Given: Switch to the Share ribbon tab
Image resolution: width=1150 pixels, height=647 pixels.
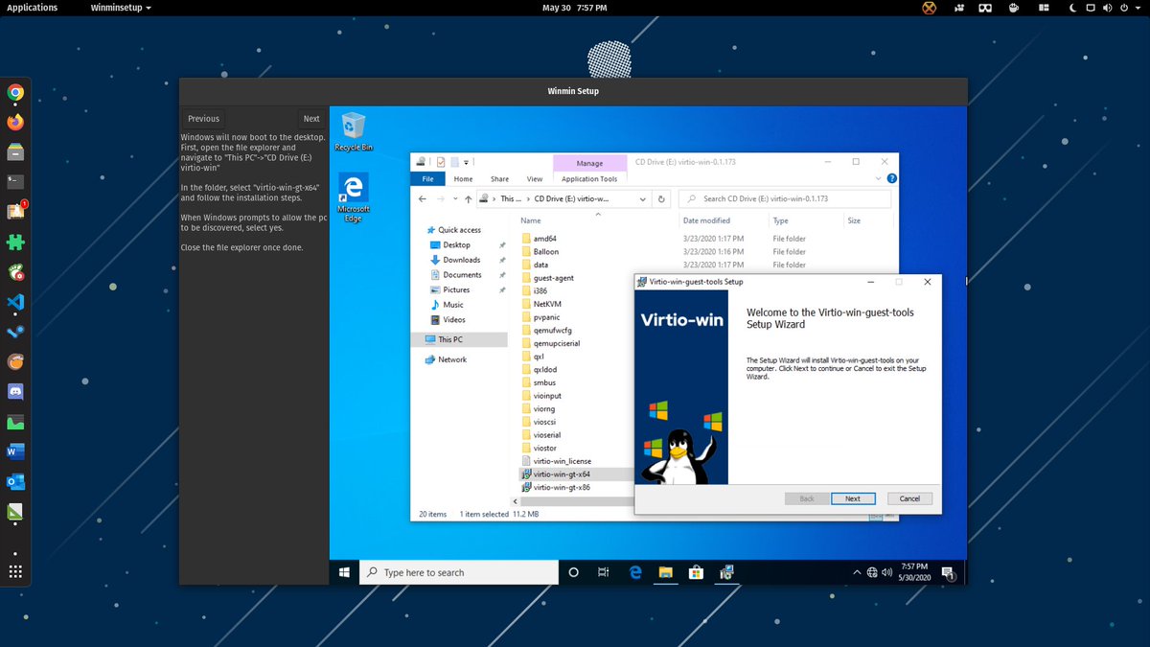Looking at the screenshot, I should coord(499,178).
